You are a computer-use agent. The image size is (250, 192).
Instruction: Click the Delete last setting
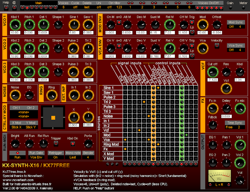[x=87, y=7]
